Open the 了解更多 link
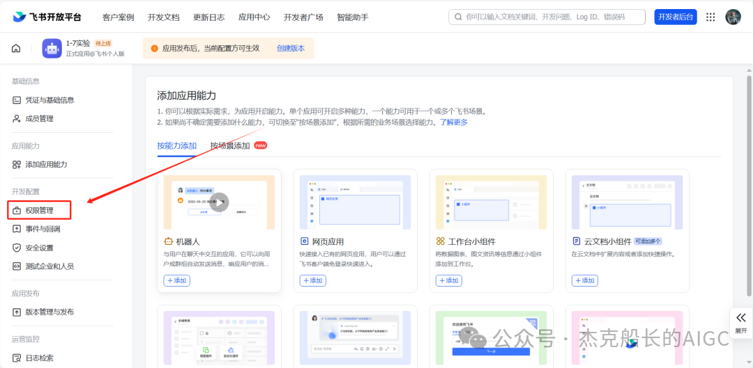Screen dimensions: 753x368 click(x=454, y=122)
